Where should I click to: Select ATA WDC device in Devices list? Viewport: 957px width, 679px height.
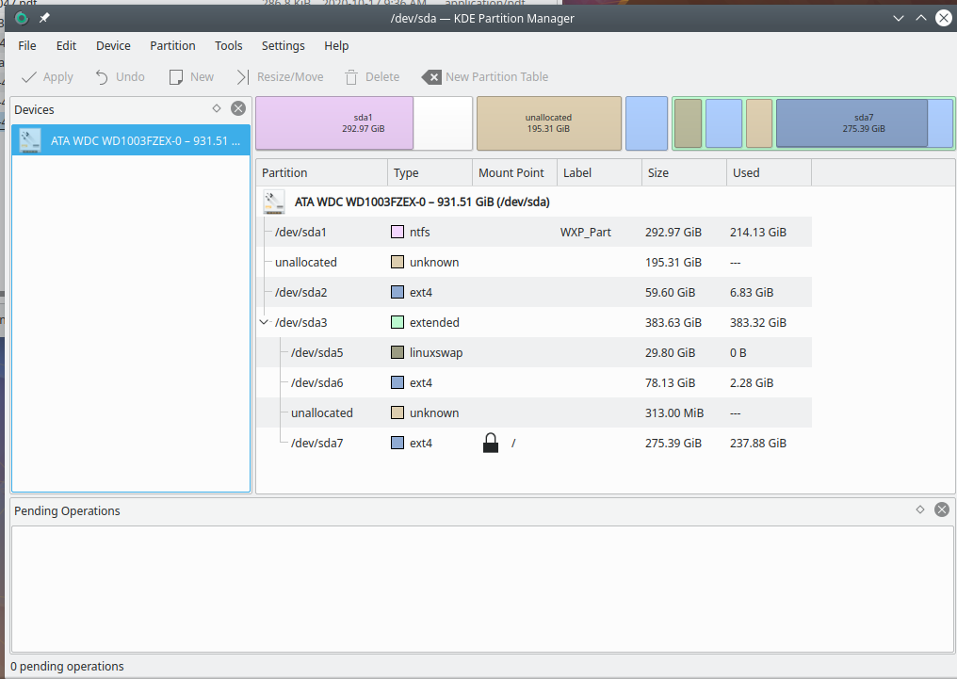click(x=131, y=141)
